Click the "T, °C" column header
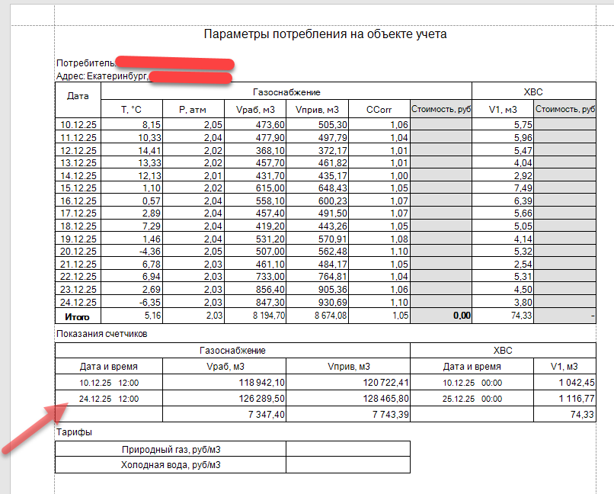The height and width of the screenshot is (494, 614). pos(132,110)
